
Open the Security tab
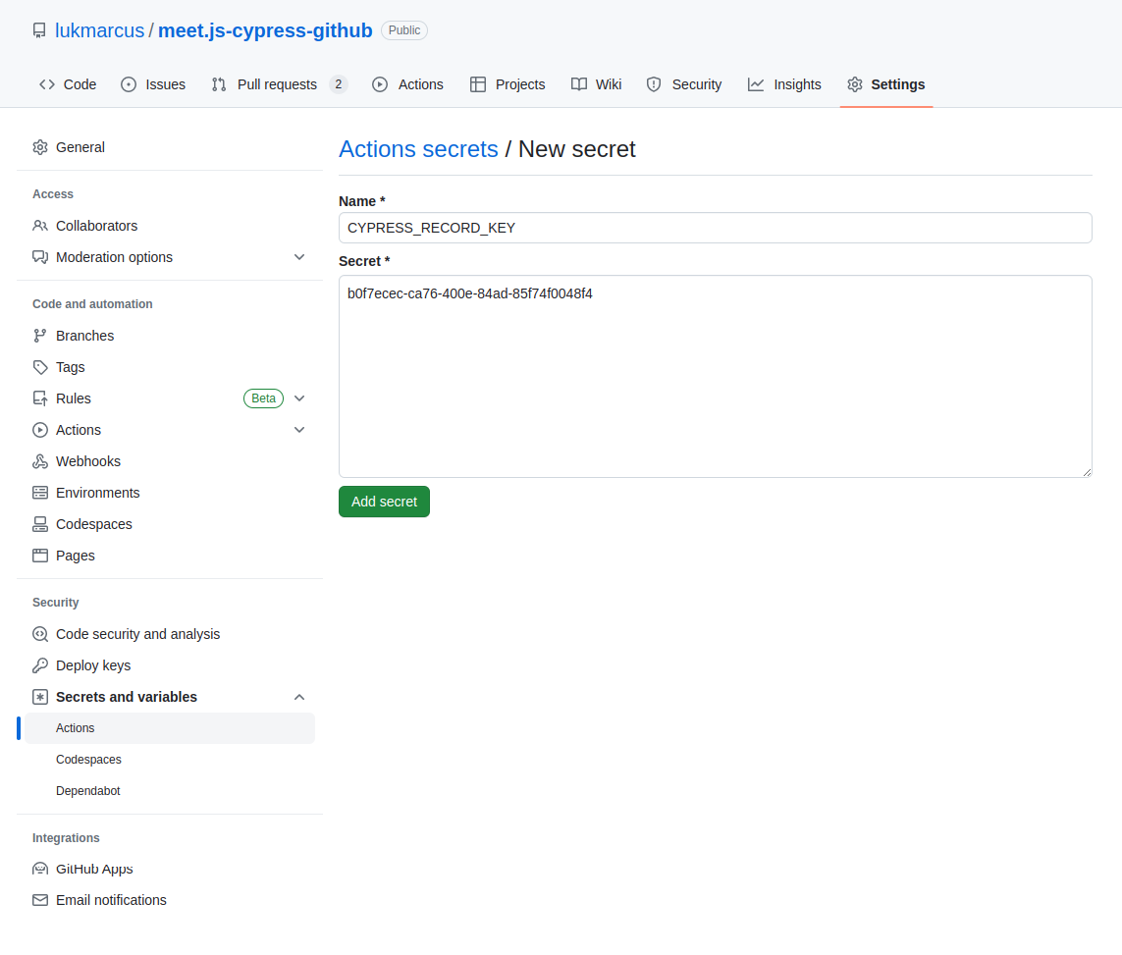(x=684, y=84)
